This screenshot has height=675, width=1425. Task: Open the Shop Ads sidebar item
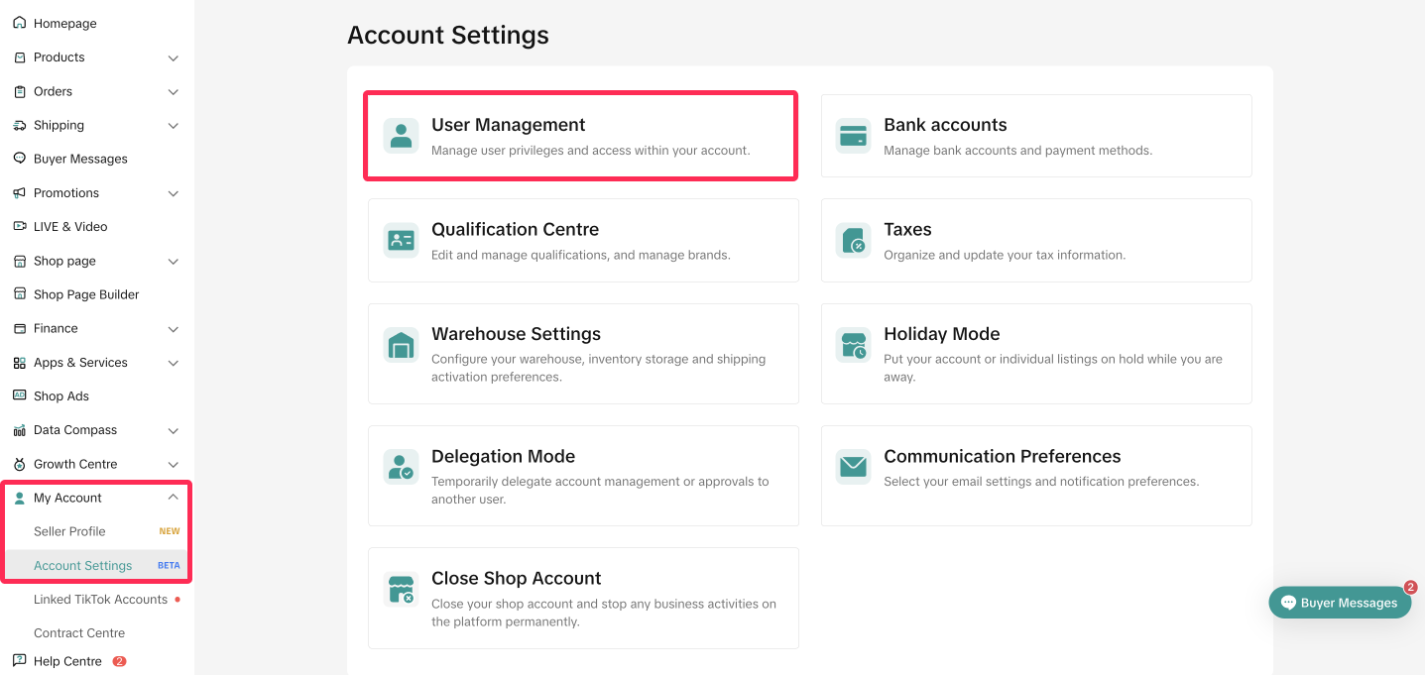pos(61,396)
